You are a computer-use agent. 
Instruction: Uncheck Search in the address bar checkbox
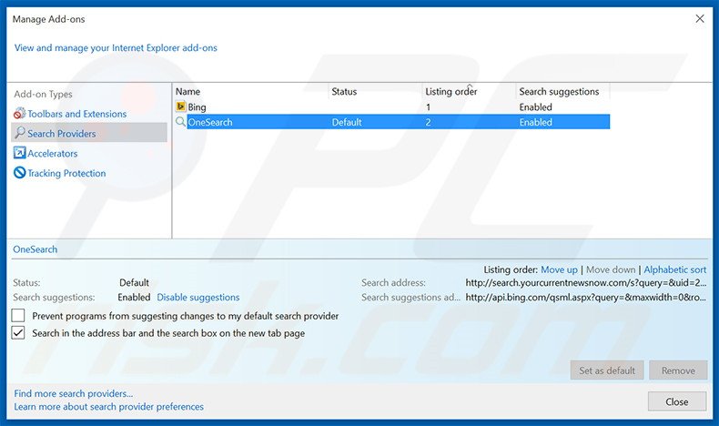coord(18,333)
